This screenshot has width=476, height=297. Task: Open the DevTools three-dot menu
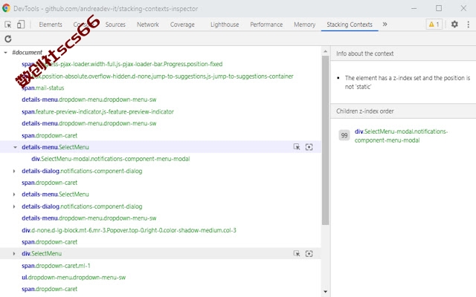(x=468, y=25)
